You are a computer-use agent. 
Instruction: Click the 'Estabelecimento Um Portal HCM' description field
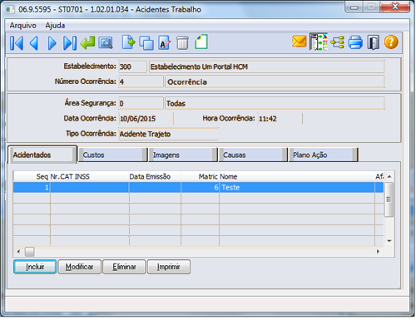click(x=267, y=66)
